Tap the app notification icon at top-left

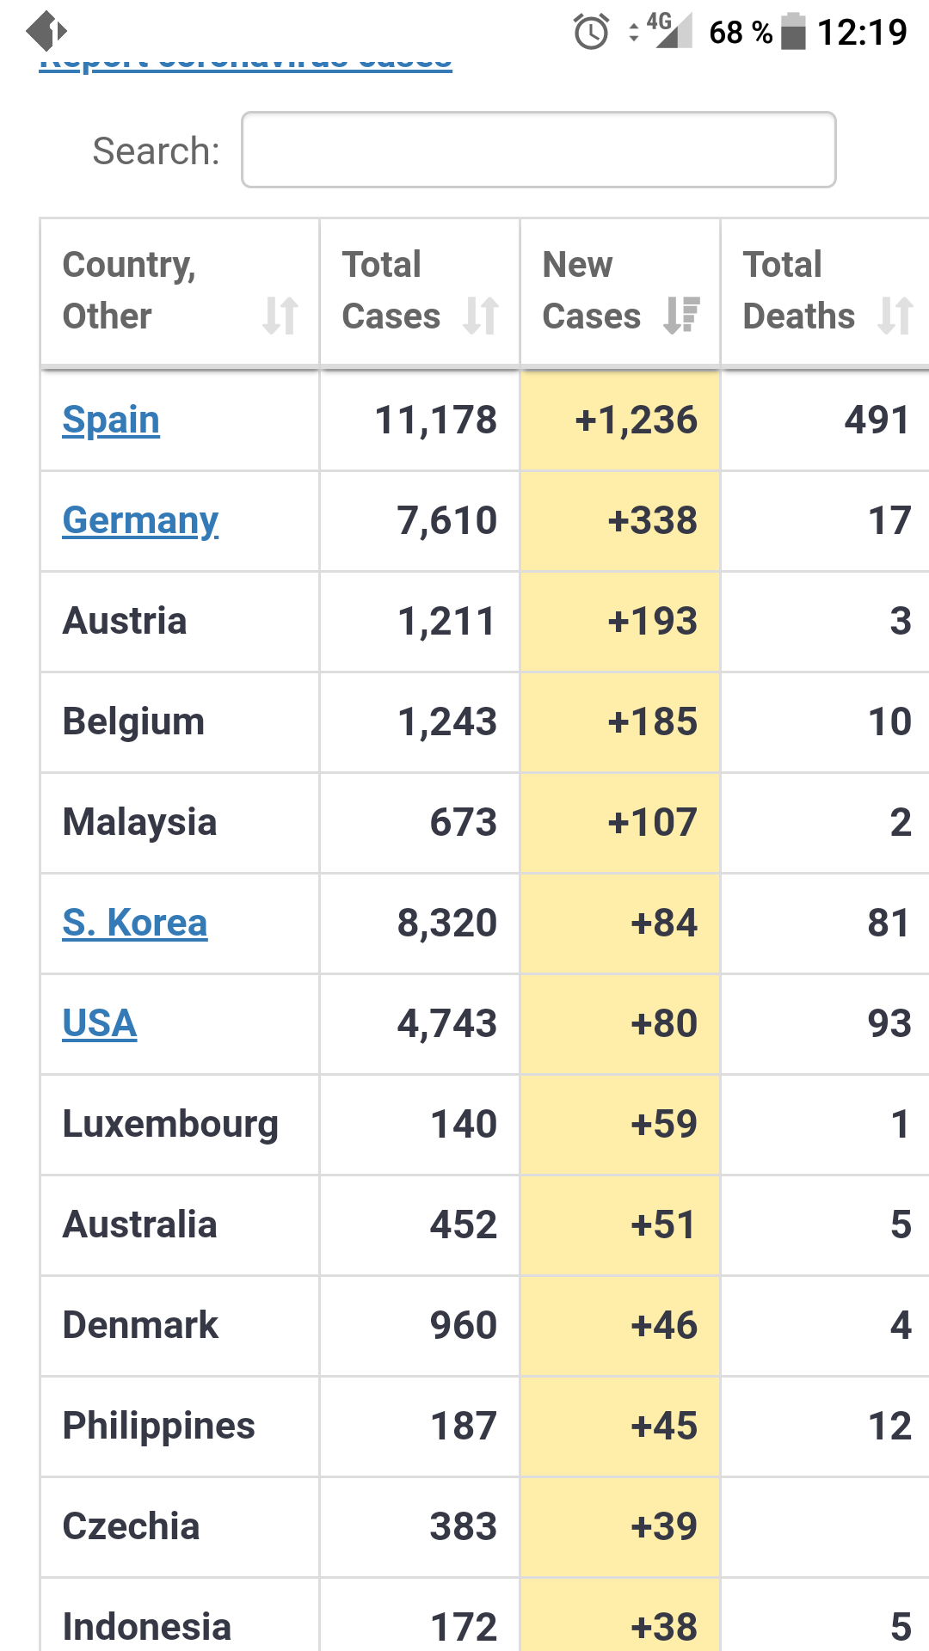point(46,32)
